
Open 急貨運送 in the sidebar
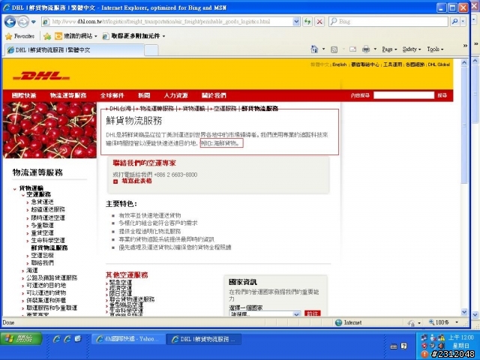42,202
